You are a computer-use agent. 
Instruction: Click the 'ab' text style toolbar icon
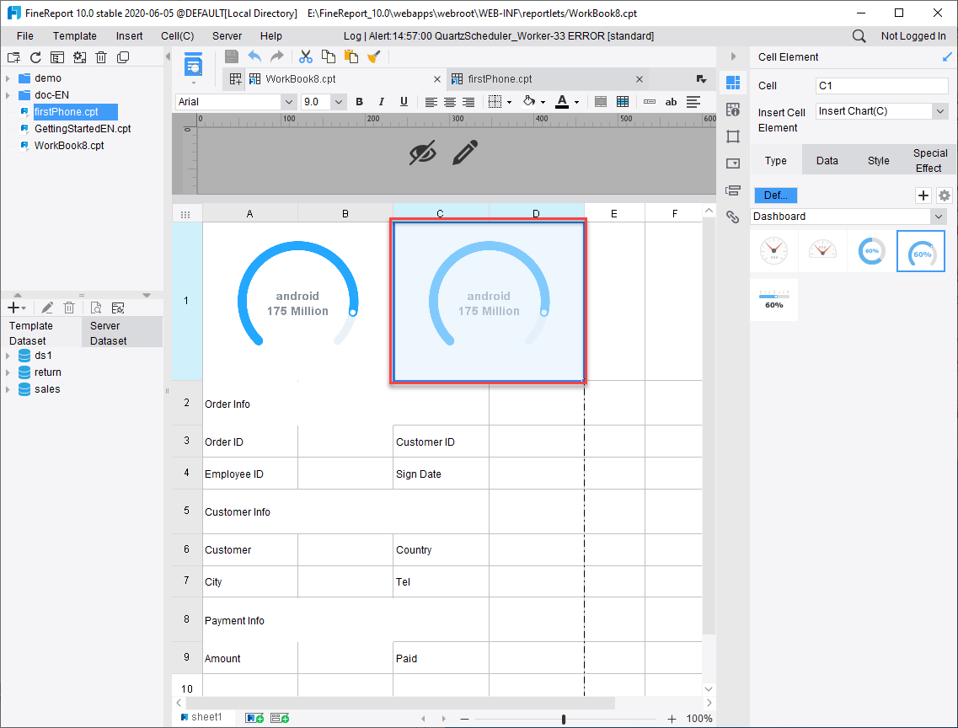(x=671, y=102)
